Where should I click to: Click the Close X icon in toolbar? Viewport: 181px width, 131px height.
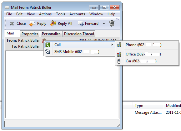click(x=12, y=24)
